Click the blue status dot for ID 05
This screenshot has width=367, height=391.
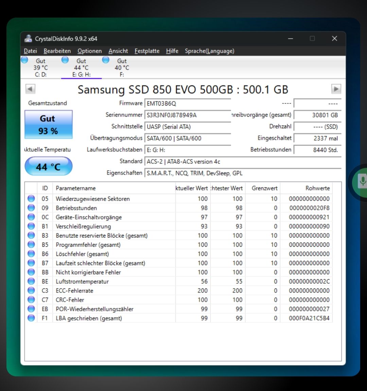(31, 199)
